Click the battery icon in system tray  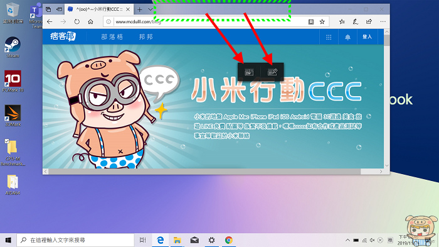point(356,240)
